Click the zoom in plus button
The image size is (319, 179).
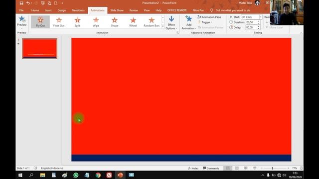(288, 168)
